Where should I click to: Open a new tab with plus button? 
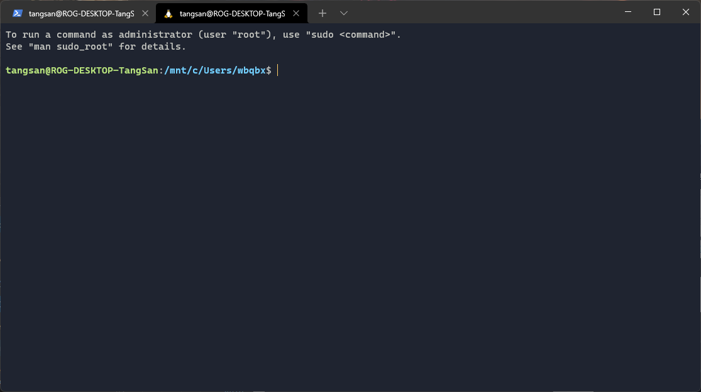pyautogui.click(x=323, y=13)
